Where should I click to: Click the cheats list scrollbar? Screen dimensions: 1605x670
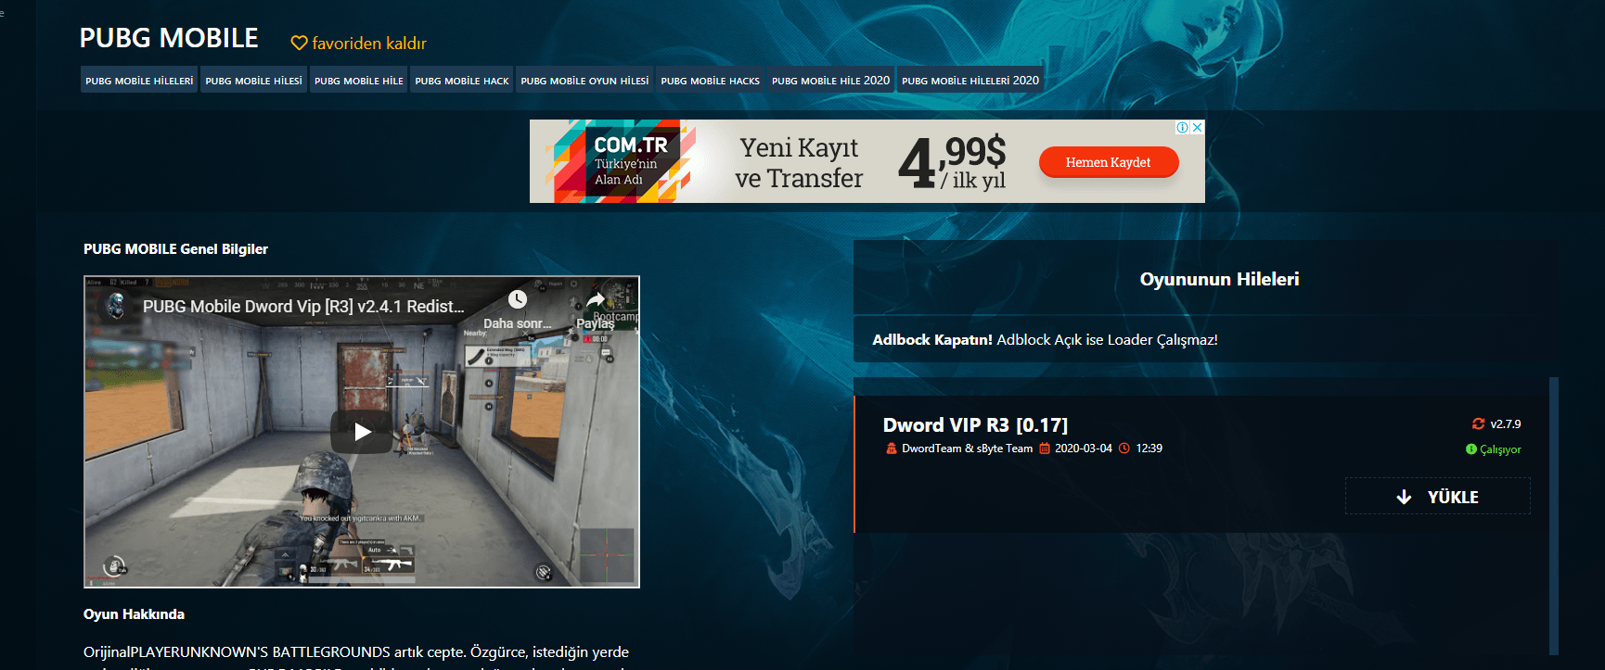click(1554, 515)
